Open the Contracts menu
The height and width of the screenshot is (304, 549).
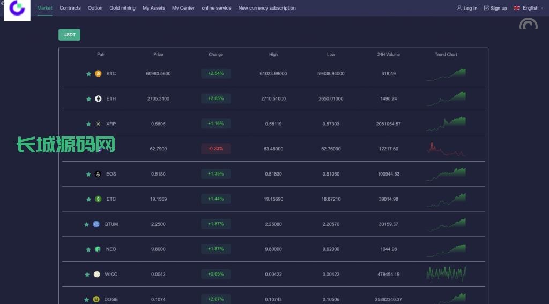[70, 8]
